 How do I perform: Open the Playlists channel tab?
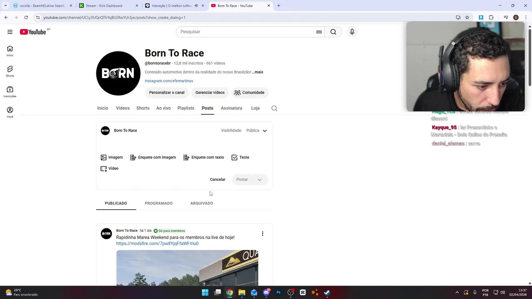pyautogui.click(x=186, y=108)
